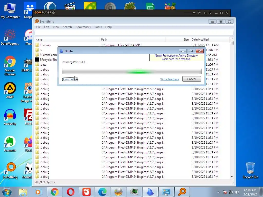Open the File menu in Everything
This screenshot has width=263, height=197.
point(38,27)
